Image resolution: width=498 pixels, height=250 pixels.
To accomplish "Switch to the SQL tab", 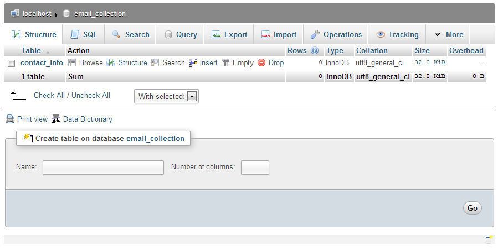I will [84, 34].
